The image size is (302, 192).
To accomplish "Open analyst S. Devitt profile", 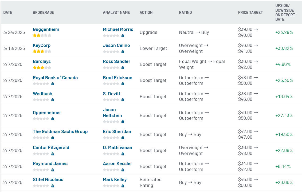I will click(112, 94).
